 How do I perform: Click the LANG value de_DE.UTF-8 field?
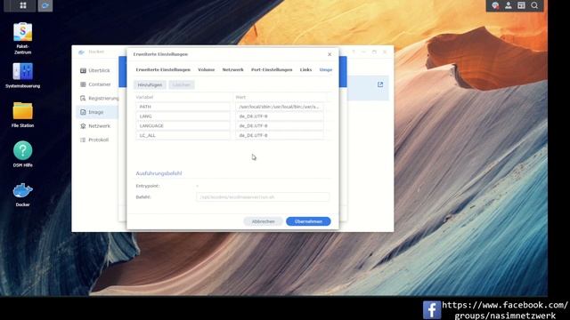[x=279, y=116]
